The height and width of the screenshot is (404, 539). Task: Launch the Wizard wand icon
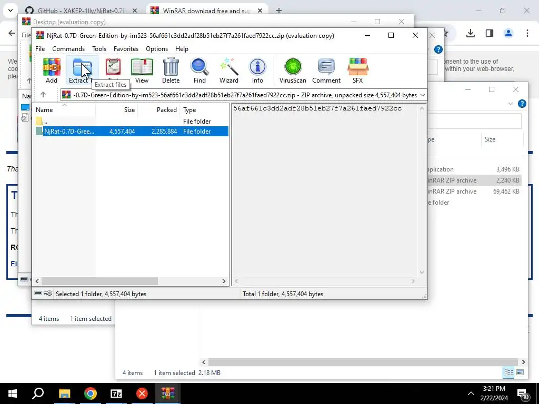pyautogui.click(x=229, y=70)
